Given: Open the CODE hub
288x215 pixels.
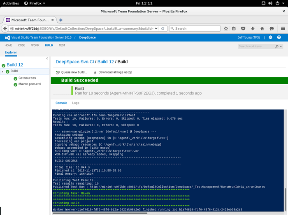Looking at the screenshot, I should pos(21,45).
